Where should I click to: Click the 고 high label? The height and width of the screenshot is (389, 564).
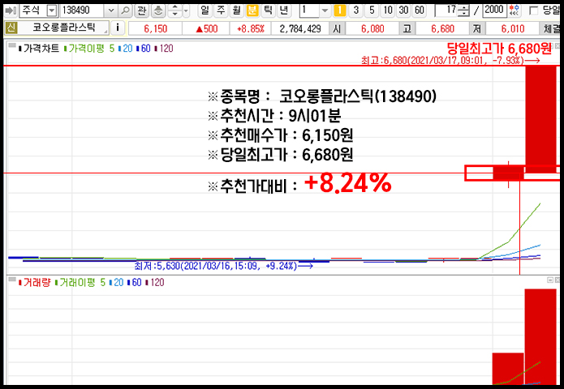tap(407, 28)
